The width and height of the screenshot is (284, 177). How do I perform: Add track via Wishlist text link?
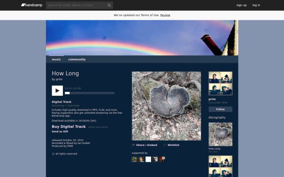173,145
